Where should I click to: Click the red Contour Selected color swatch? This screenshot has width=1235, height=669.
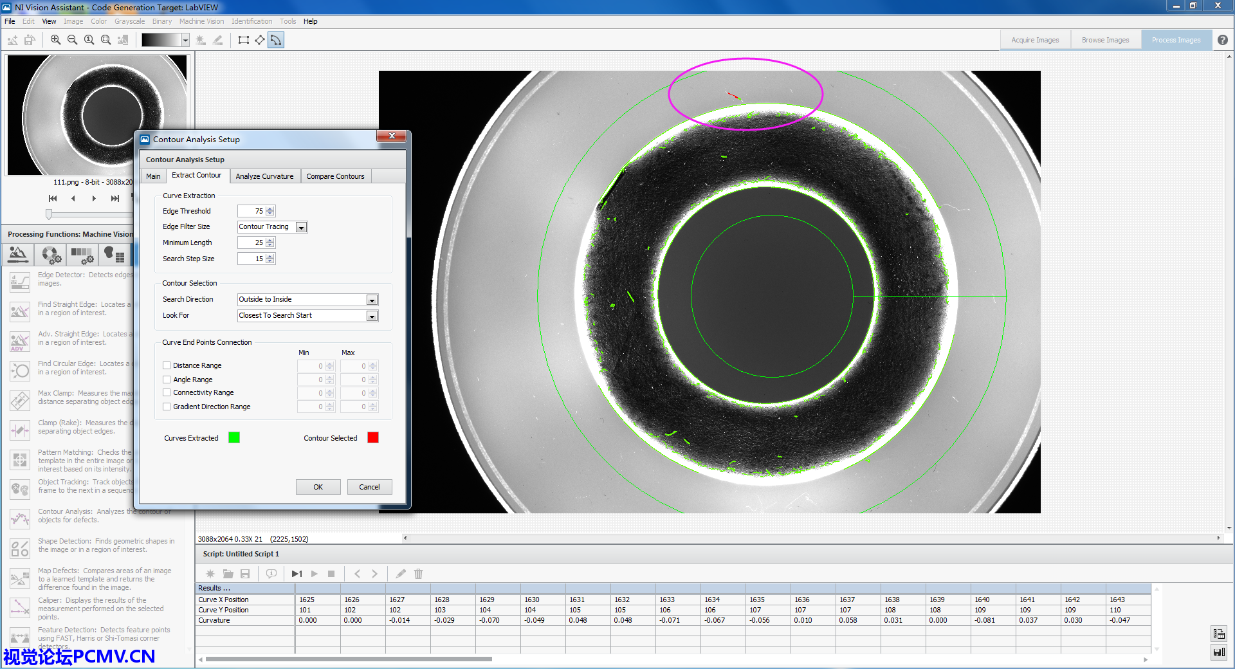(x=373, y=437)
